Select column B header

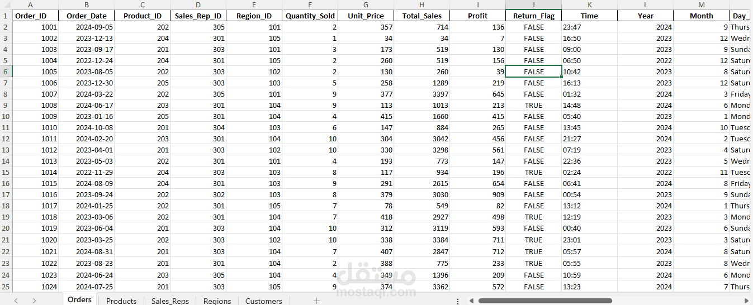click(x=87, y=4)
